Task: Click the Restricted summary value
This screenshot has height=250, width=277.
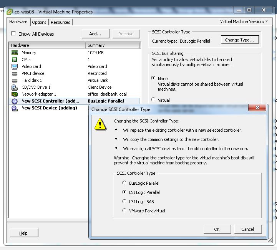Action: click(x=97, y=73)
